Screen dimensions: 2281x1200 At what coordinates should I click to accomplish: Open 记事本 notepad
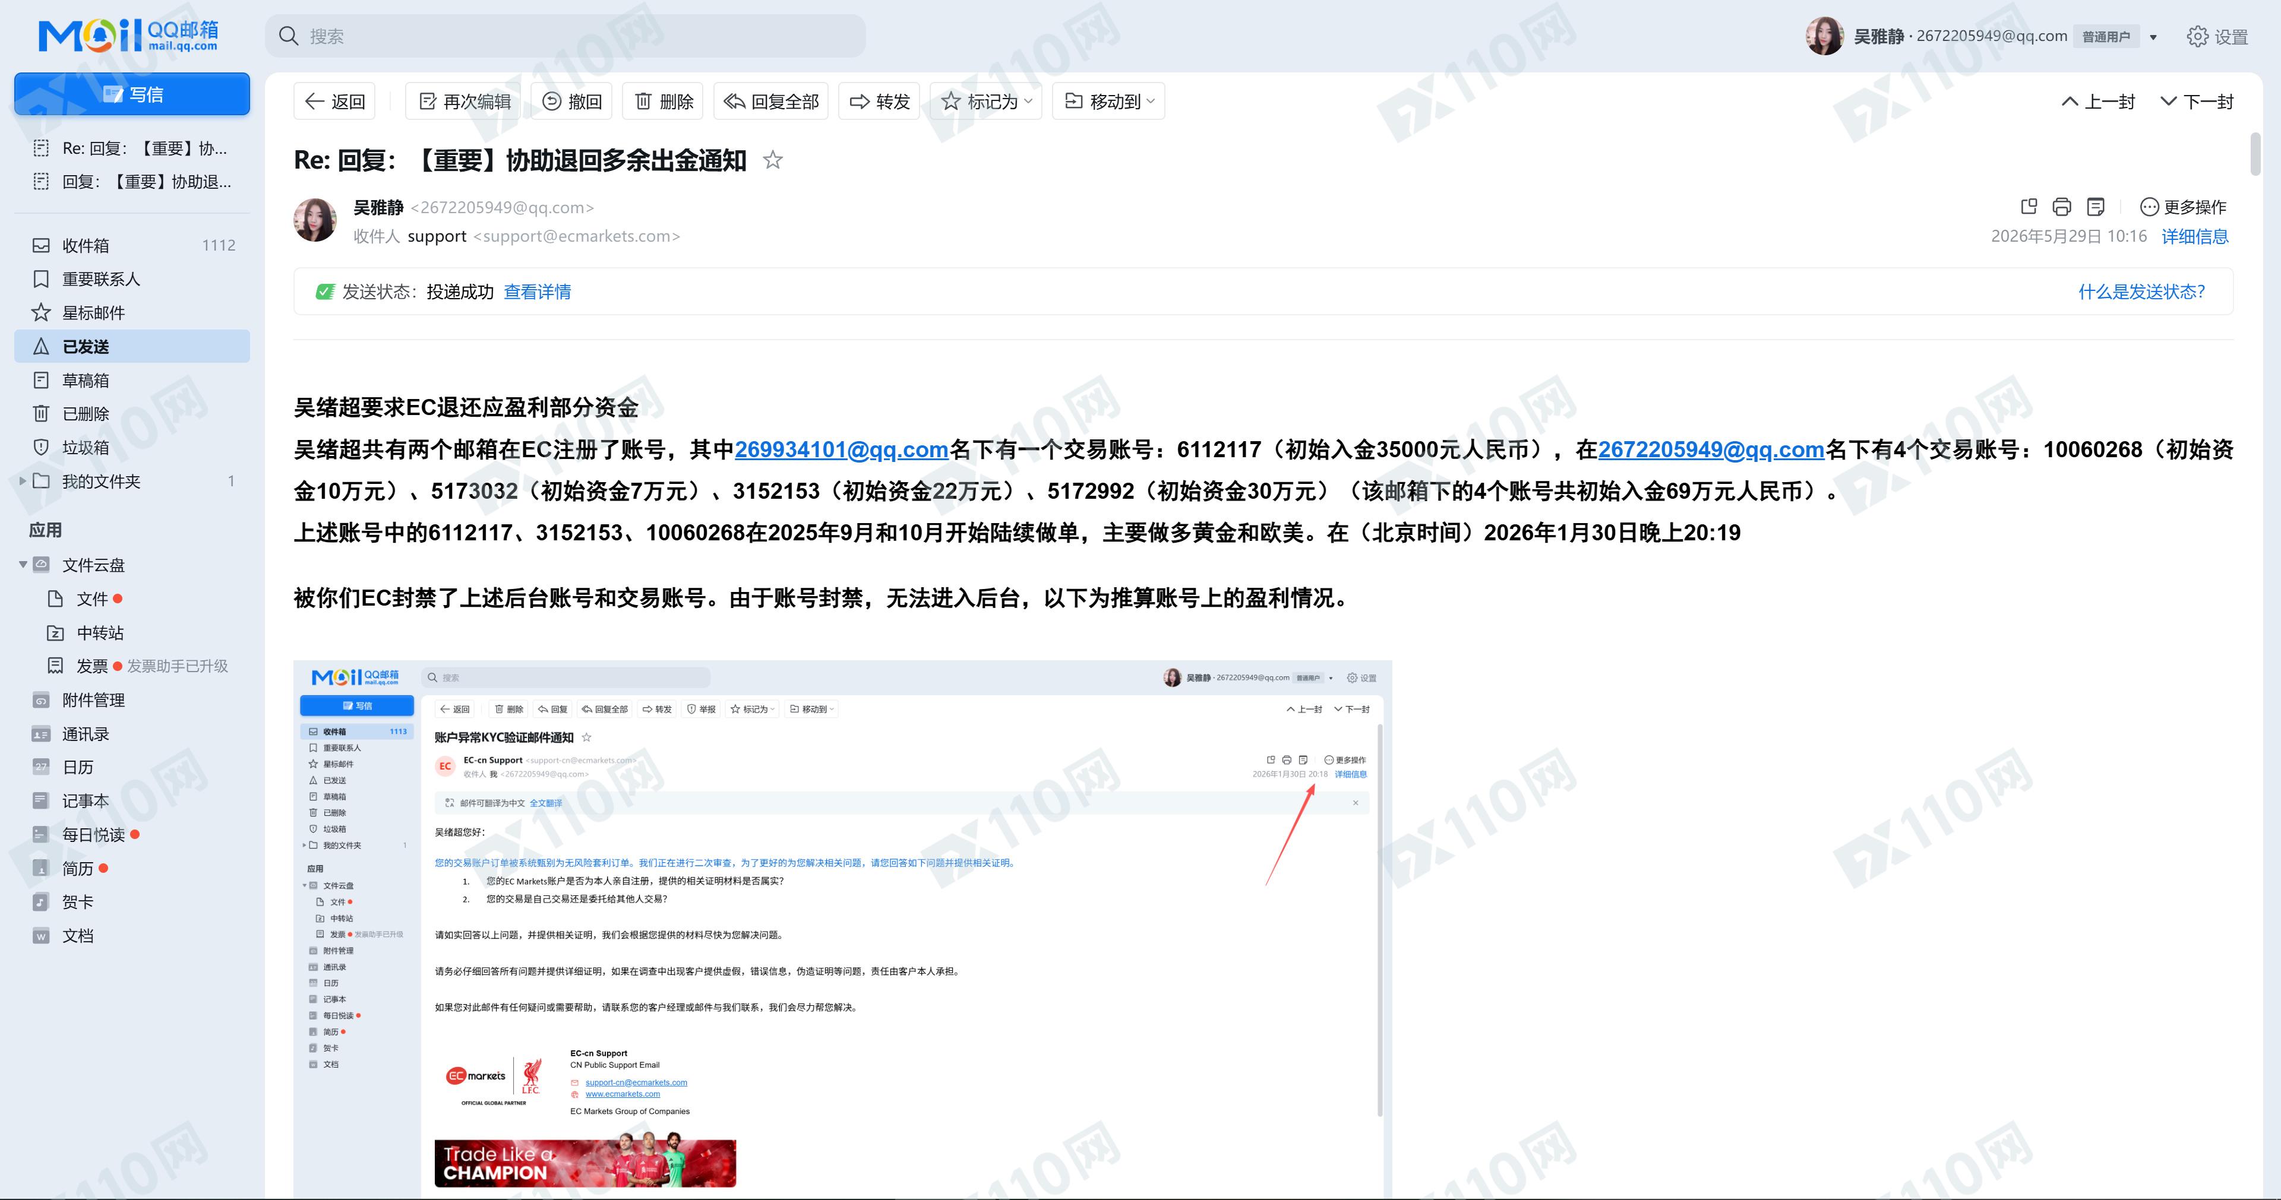click(85, 801)
